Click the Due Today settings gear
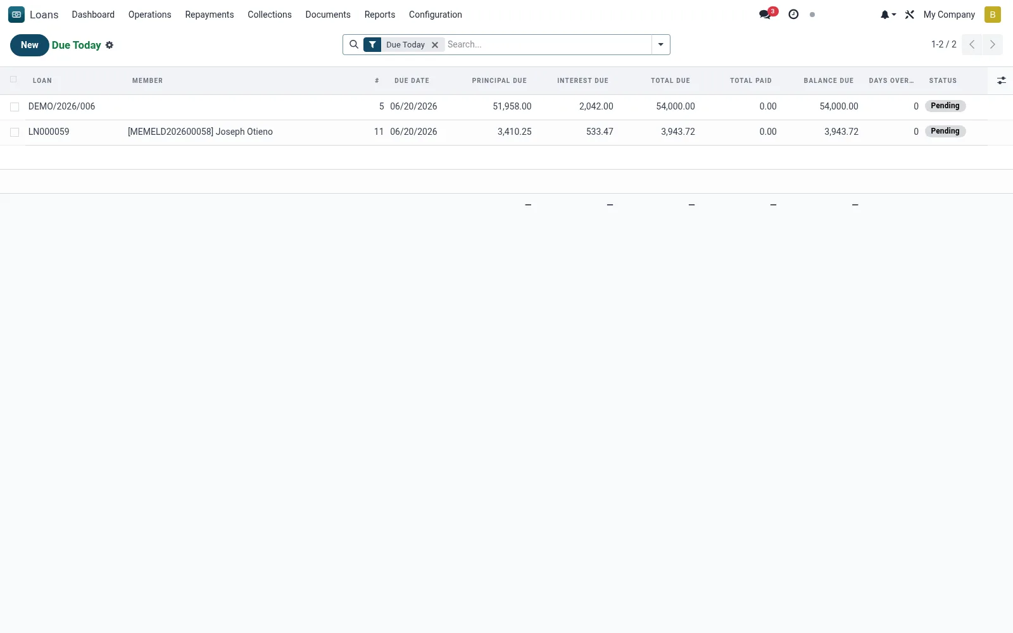 point(110,45)
